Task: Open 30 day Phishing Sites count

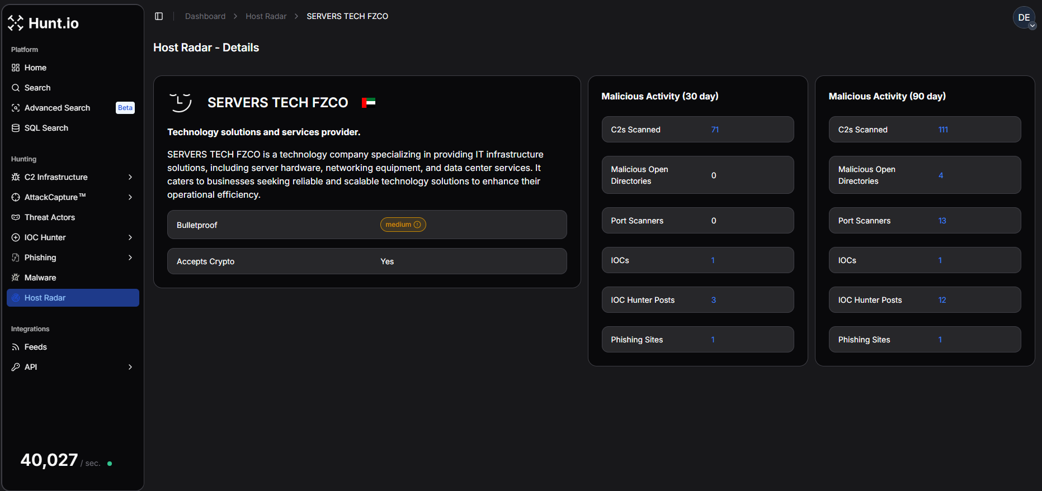Action: click(x=713, y=340)
